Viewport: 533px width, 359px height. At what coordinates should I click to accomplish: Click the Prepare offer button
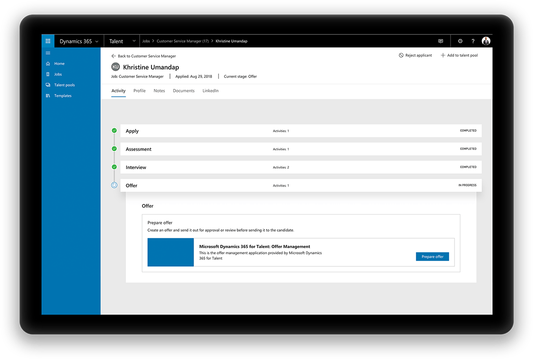[432, 257]
